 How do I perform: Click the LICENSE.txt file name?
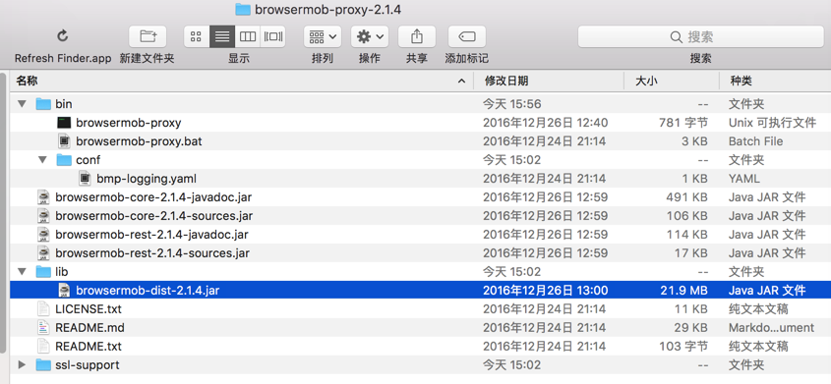88,309
